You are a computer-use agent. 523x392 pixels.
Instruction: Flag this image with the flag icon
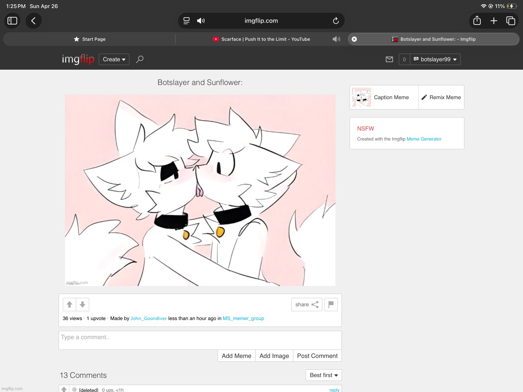tap(331, 304)
